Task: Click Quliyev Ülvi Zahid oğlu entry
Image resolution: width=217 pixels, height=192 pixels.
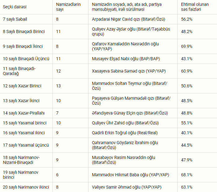Action: tap(125, 123)
